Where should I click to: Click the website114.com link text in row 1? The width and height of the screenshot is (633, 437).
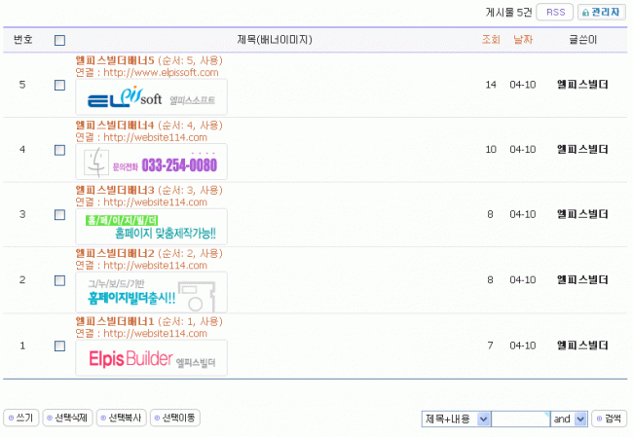tap(155, 333)
